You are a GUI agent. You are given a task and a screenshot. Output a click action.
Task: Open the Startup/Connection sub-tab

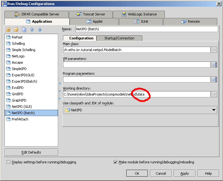[119, 38]
